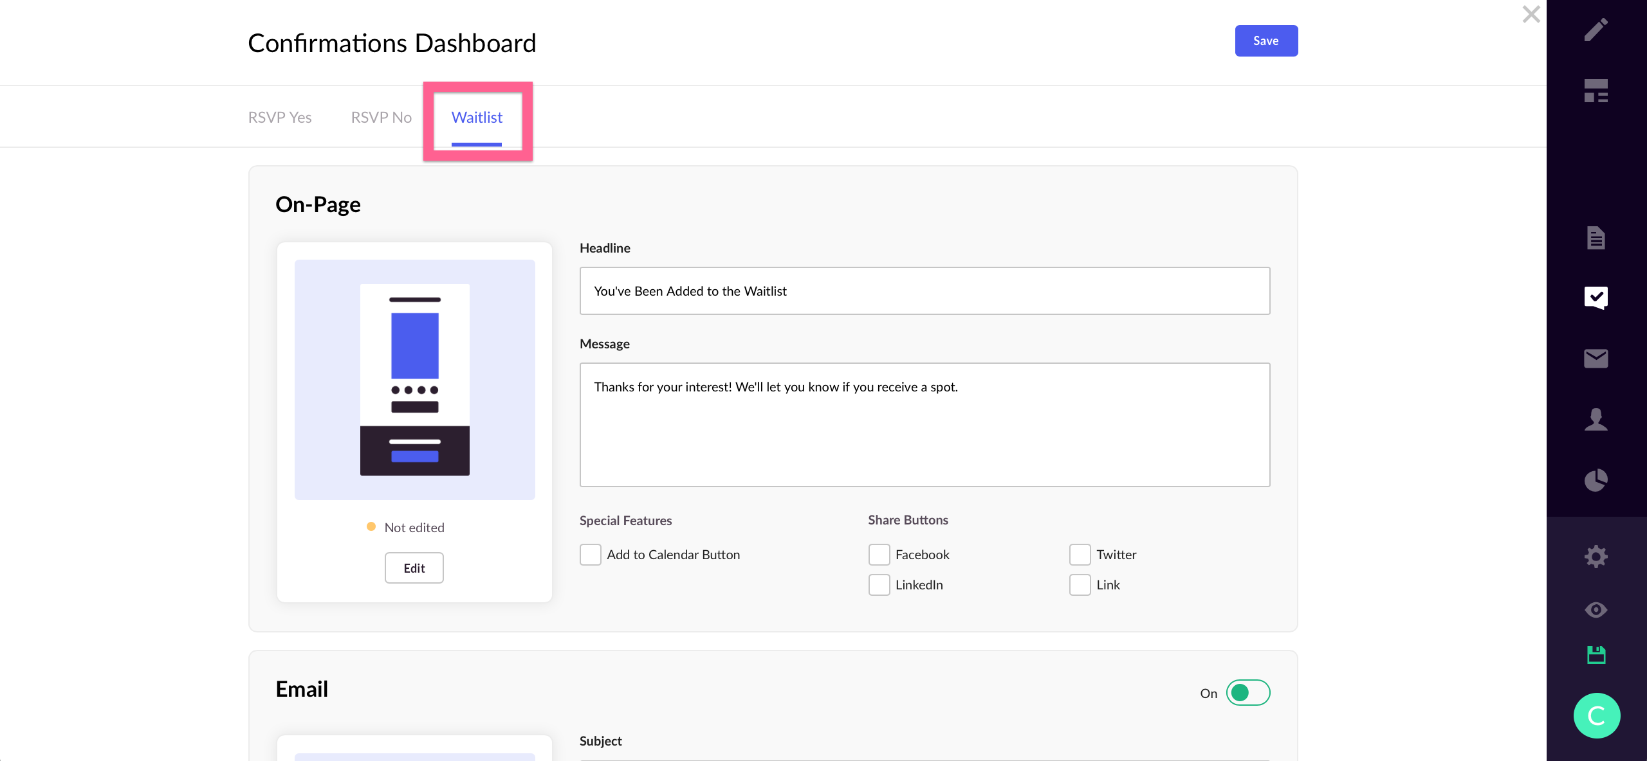This screenshot has height=761, width=1647.
Task: Click the 'Not edited' status text
Action: coord(414,528)
